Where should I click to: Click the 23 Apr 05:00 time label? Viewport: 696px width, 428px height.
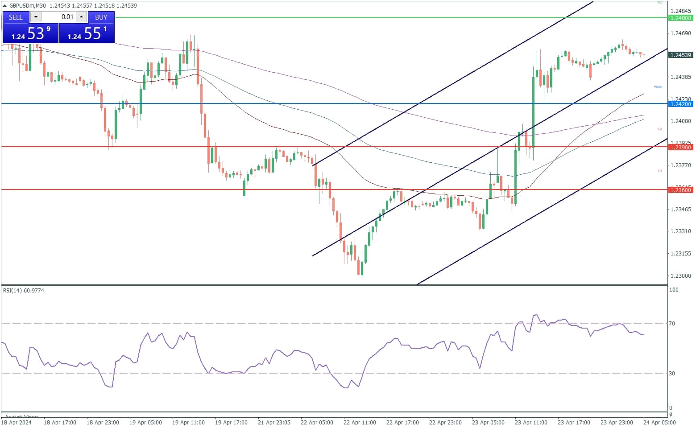[x=488, y=422]
